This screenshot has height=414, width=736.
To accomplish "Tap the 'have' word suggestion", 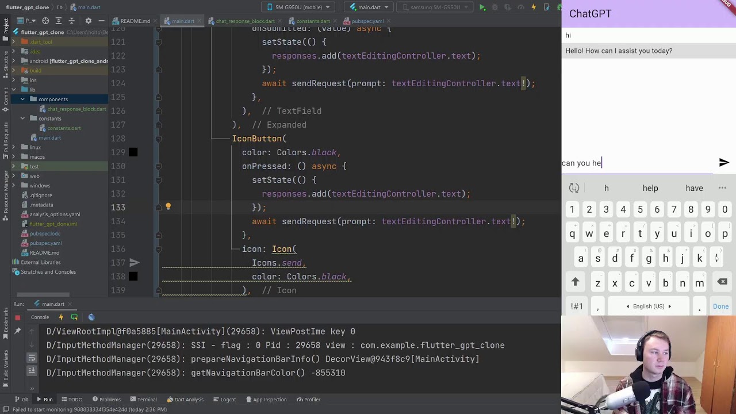I will pyautogui.click(x=694, y=188).
